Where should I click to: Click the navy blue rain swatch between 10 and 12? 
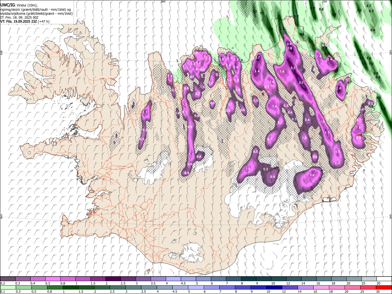pyautogui.click(x=274, y=287)
